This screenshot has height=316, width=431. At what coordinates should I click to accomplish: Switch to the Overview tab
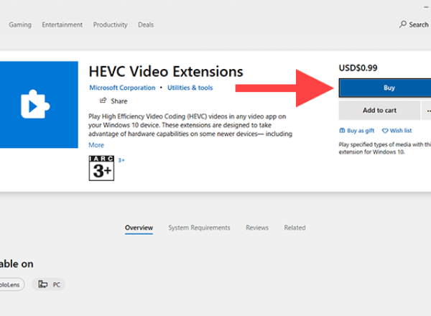point(139,228)
